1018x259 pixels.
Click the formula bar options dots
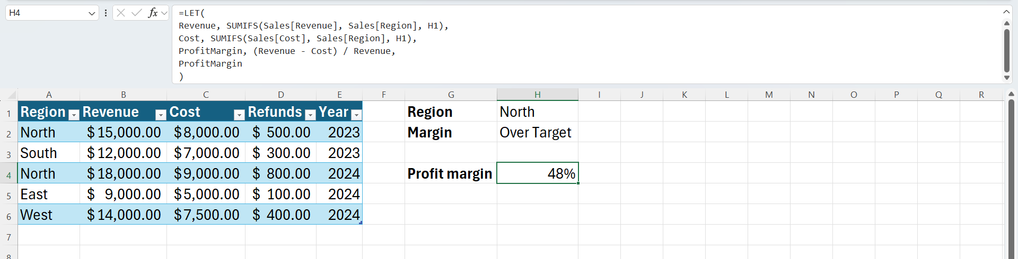(x=106, y=13)
